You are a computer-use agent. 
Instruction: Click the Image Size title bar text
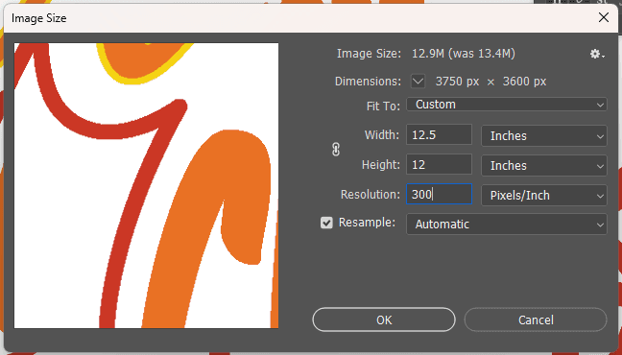click(x=38, y=18)
